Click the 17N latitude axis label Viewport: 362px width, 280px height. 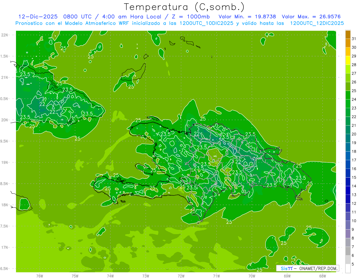5,247
